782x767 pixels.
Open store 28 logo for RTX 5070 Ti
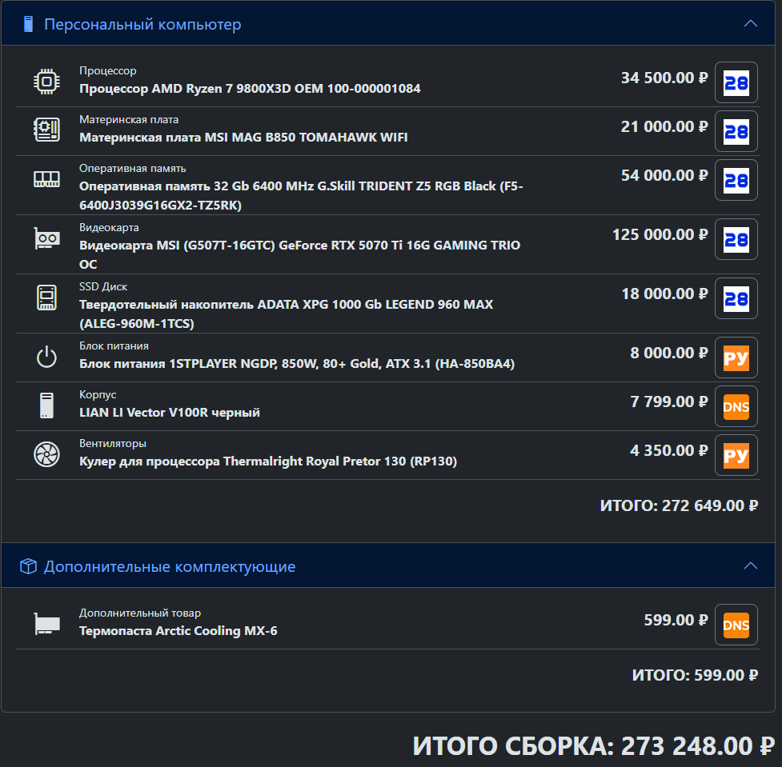(x=736, y=240)
